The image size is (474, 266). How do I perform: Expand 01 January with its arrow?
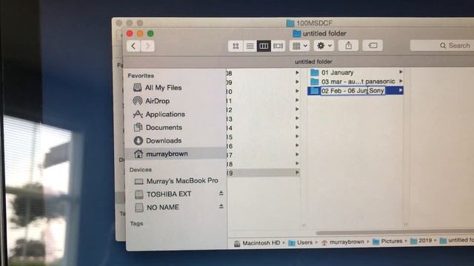coord(401,72)
